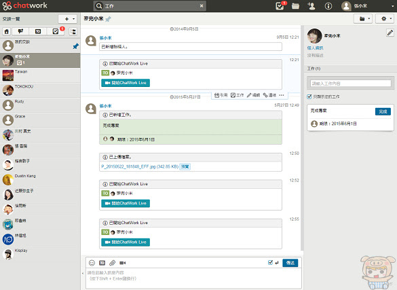Viewport: 397px width, 290px height.
Task: Attach a file with the paperclip icon
Action: [112, 263]
